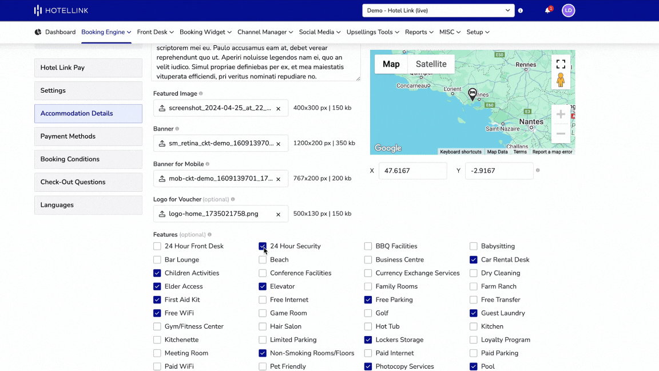Tick the Free Internet checkbox
Screen dimensions: 659x371
(x=263, y=300)
